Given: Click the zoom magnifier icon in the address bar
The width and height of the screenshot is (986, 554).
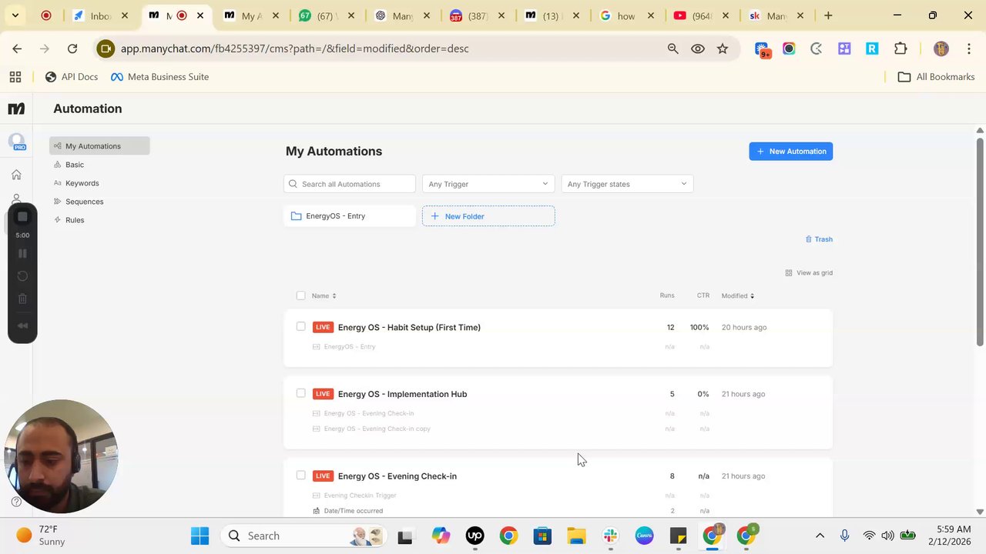Looking at the screenshot, I should [x=673, y=48].
